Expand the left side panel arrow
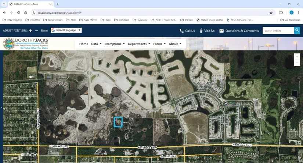Screen dimensions: 303x163 pos(1,107)
